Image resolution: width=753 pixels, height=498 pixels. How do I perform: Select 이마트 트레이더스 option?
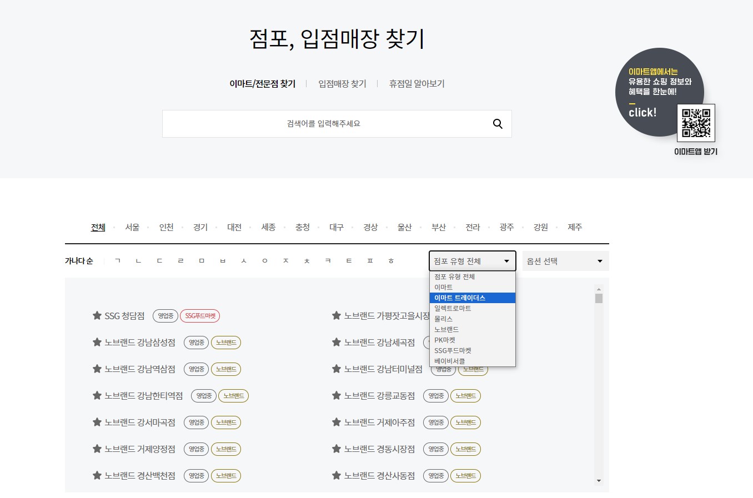473,298
